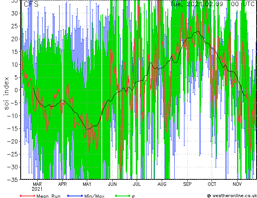The image size is (257, 198).
Task: Click the -15 y-axis value
Action: point(13,129)
